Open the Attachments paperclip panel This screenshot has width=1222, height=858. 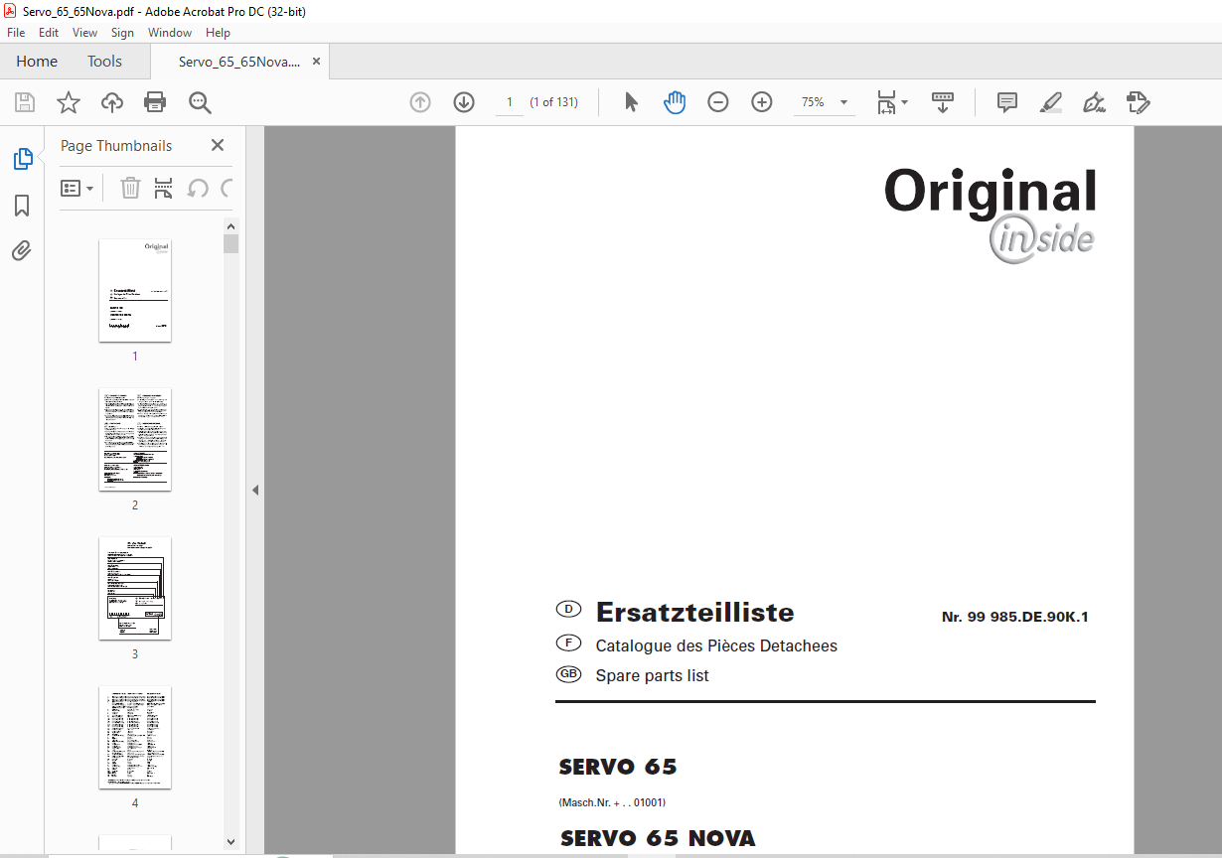pyautogui.click(x=22, y=250)
